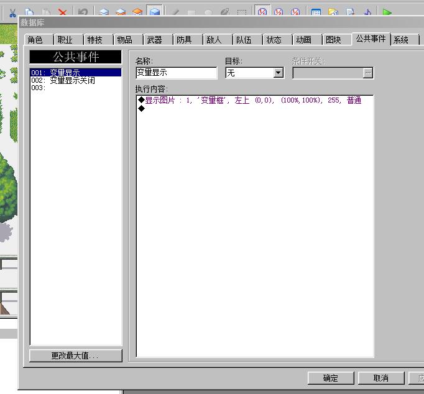Click the 取消 button
The width and height of the screenshot is (424, 394).
[x=381, y=378]
